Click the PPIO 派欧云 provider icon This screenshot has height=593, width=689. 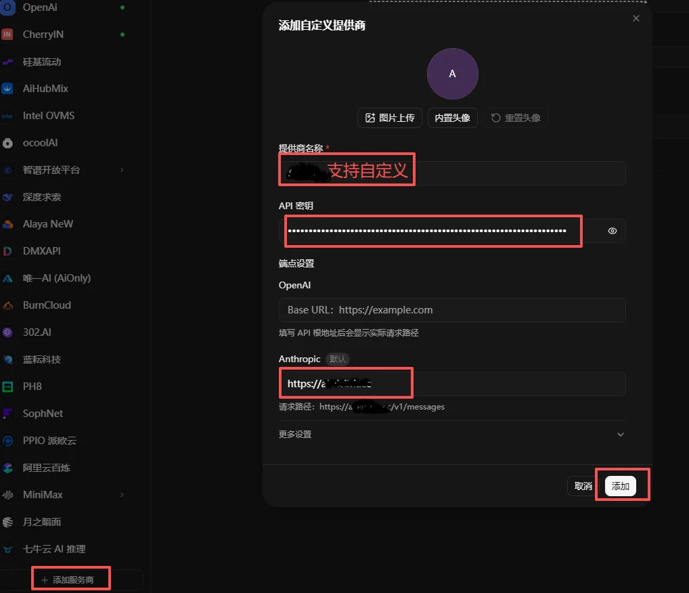pos(7,441)
